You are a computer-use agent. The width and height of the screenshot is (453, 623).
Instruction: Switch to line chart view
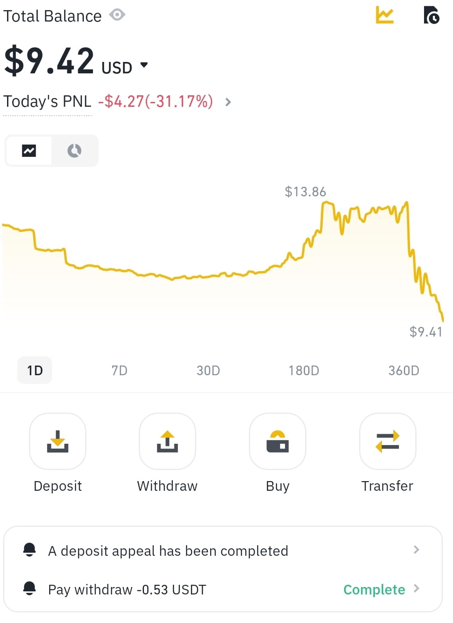pos(29,151)
